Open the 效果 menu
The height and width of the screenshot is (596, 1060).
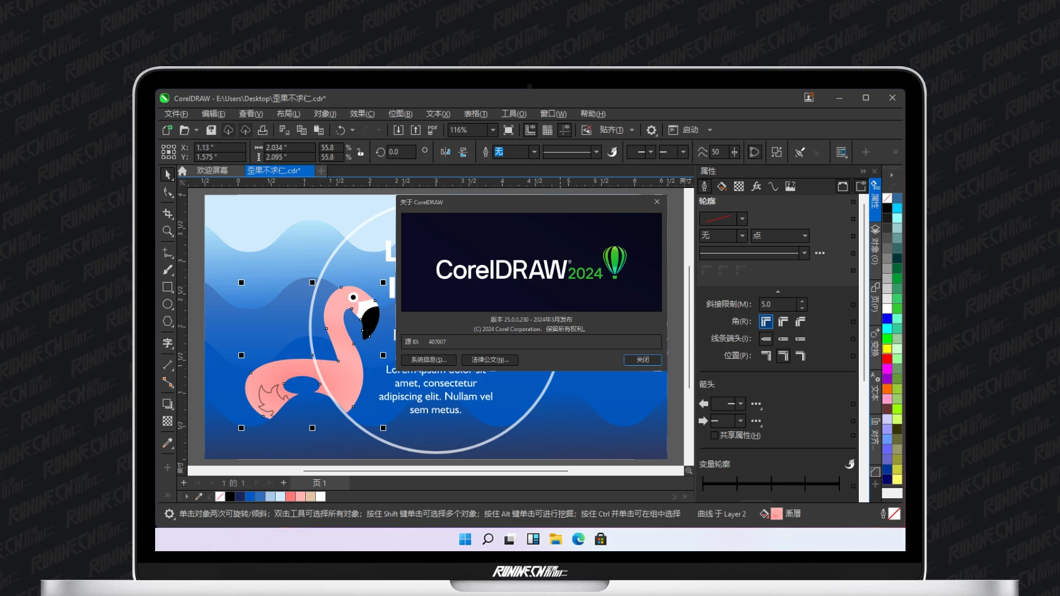point(361,114)
